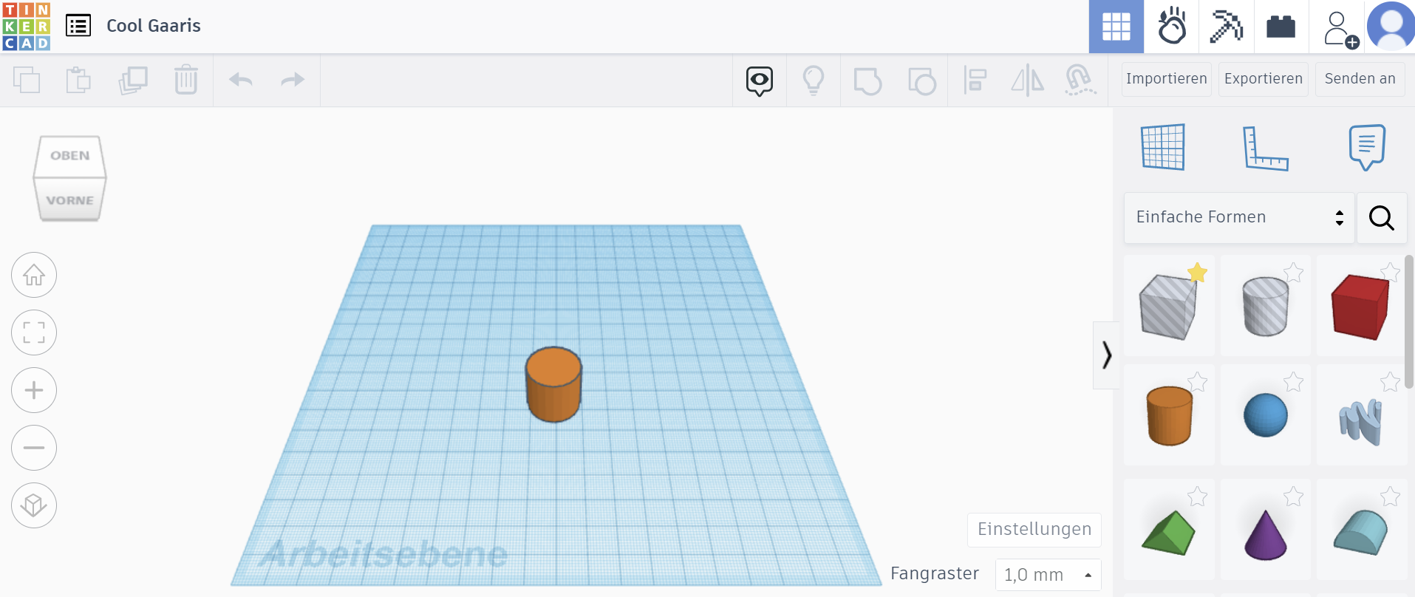
Task: Zoom in with the plus button
Action: coord(34,390)
